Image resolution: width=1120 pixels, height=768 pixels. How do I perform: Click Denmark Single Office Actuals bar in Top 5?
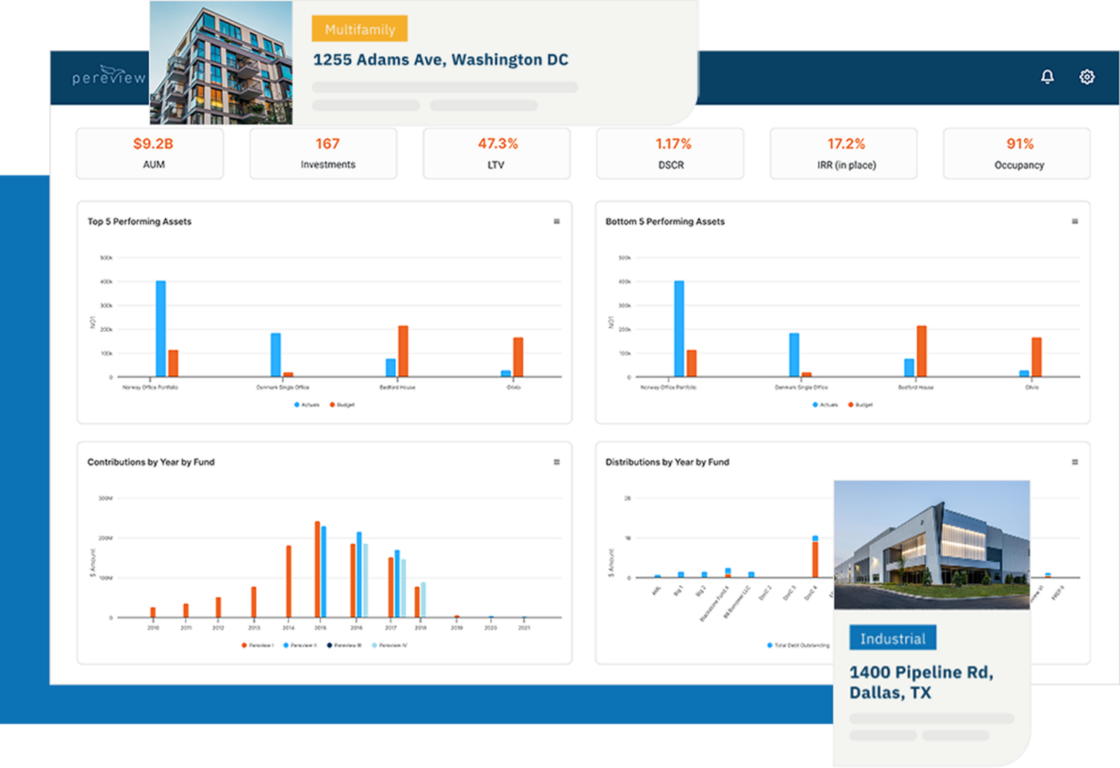tap(276, 355)
